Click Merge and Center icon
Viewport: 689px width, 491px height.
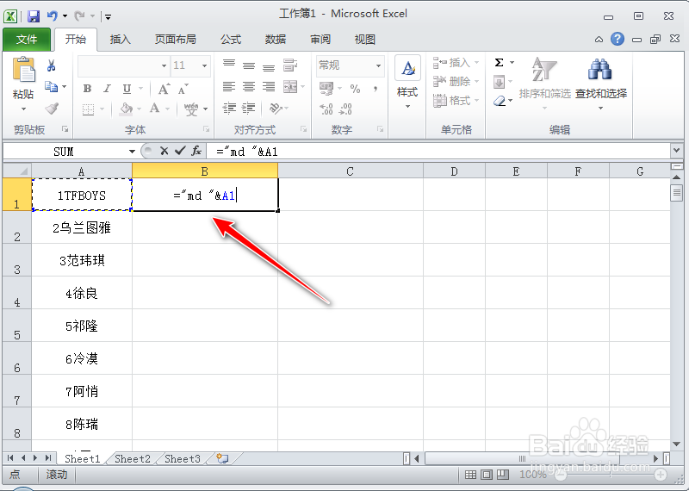[x=290, y=87]
